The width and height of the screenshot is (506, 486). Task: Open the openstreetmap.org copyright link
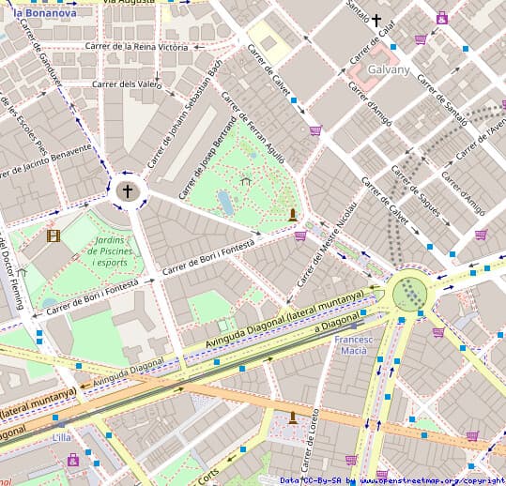click(x=433, y=481)
